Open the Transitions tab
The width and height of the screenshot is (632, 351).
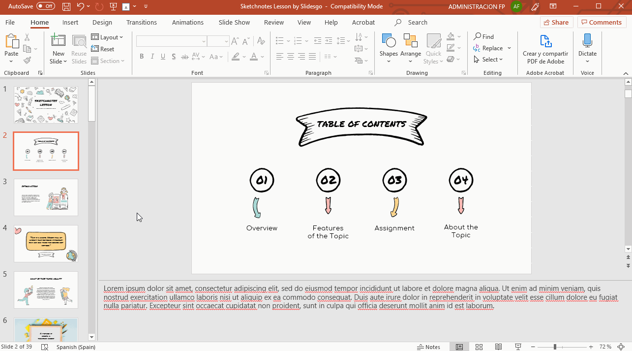142,23
